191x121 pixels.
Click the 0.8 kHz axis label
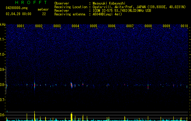click(3, 85)
